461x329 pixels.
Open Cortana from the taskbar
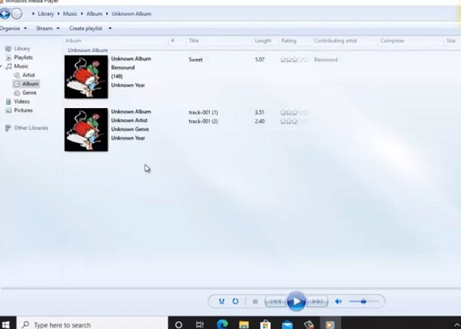click(178, 324)
